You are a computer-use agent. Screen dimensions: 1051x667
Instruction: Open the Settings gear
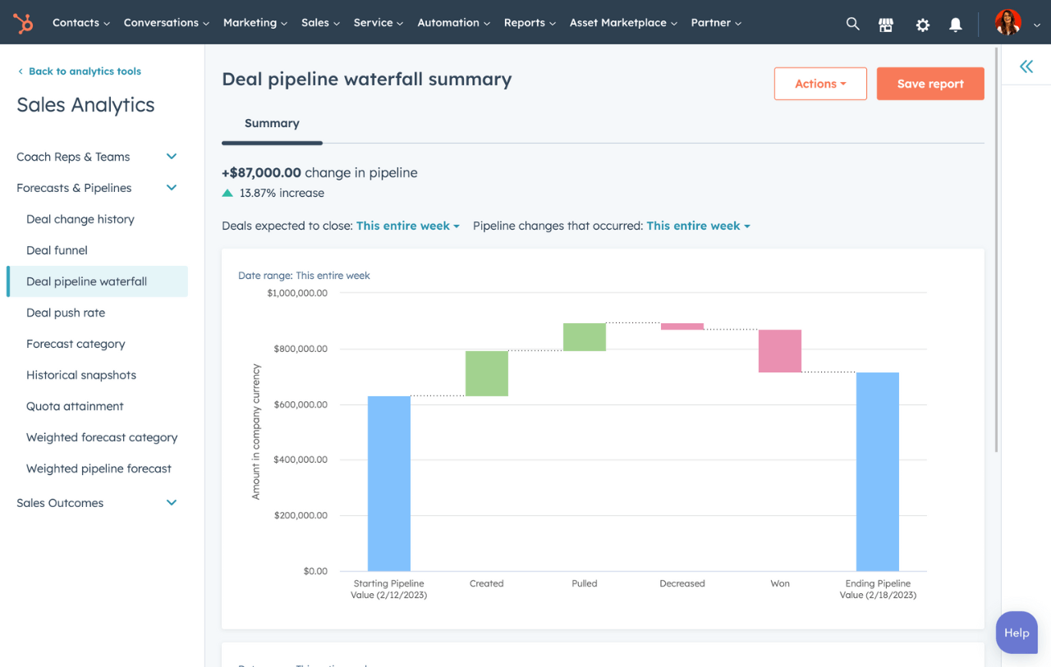click(922, 23)
